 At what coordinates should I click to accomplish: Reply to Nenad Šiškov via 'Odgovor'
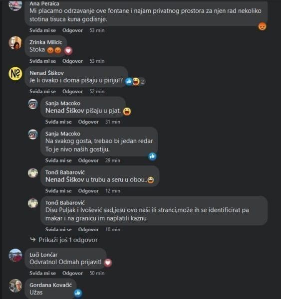(72, 92)
